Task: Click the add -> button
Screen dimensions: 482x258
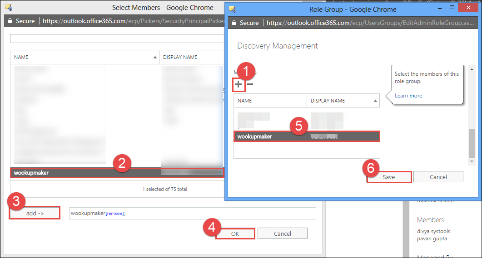Action: pyautogui.click(x=35, y=213)
